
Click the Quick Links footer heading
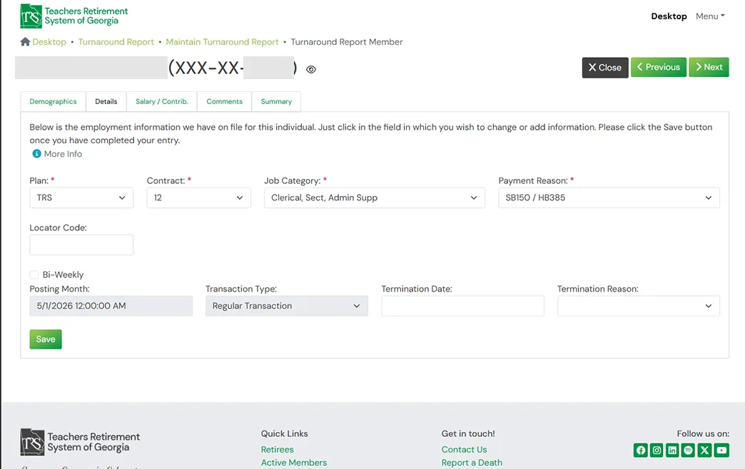(284, 434)
